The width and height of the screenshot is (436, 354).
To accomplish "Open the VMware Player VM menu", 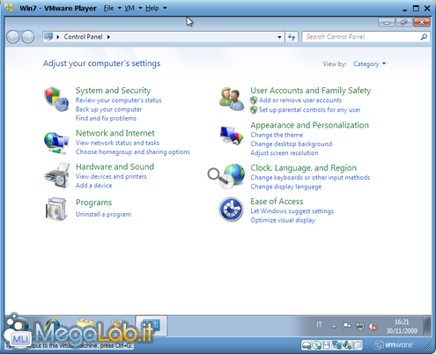I will [133, 8].
